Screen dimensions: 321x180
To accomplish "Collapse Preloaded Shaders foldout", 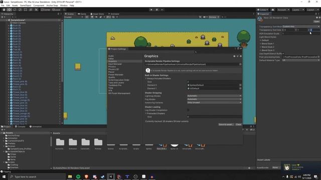I will (146, 113).
